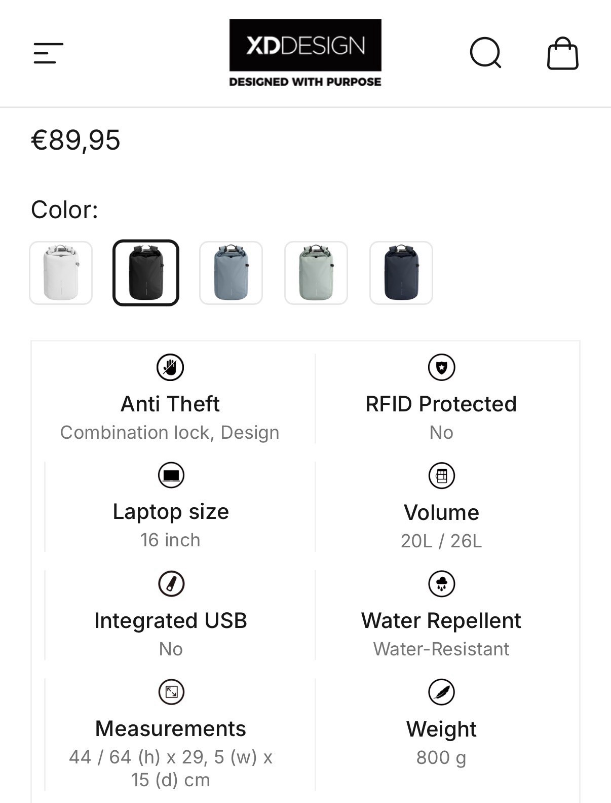Open the hamburger navigation menu
This screenshot has width=611, height=803.
48,53
